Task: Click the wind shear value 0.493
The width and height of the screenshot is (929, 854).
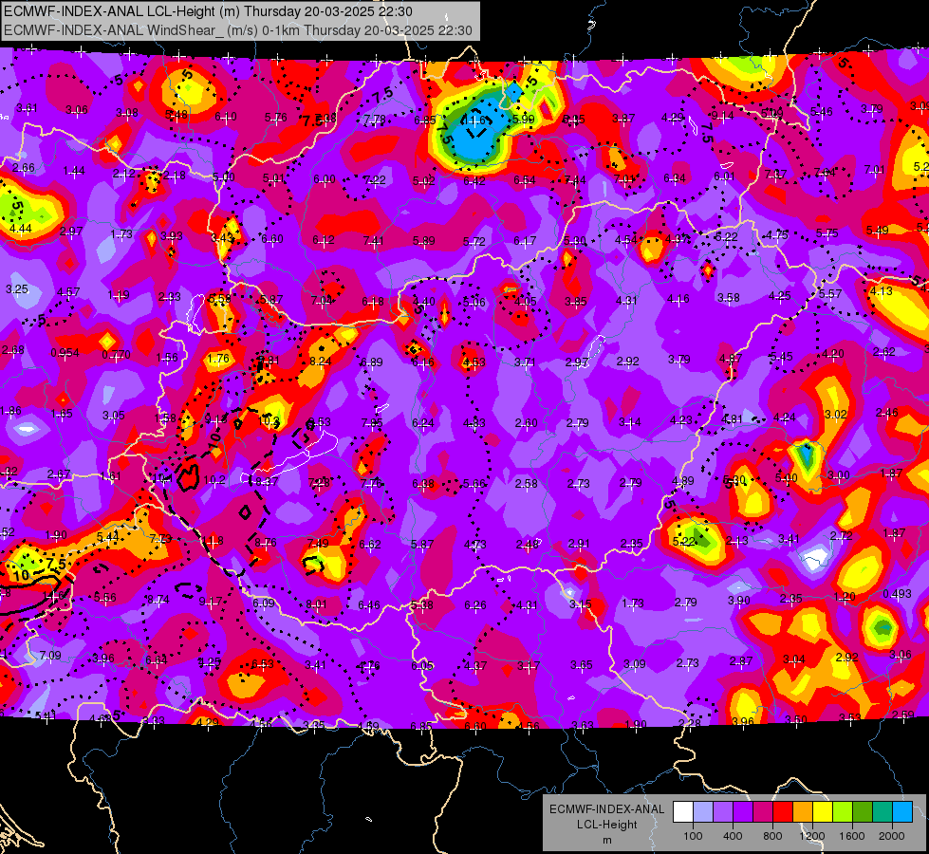Action: [x=897, y=594]
